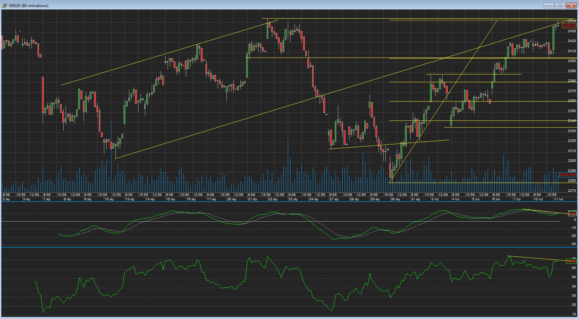Click the 2400 price axis label
Viewport: 579px width, 319px height.
[572, 61]
